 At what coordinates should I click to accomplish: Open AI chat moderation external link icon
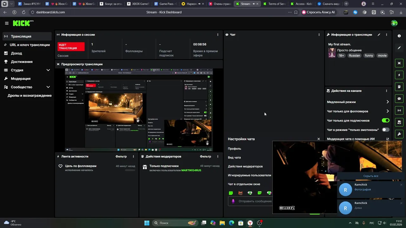tap(388, 139)
